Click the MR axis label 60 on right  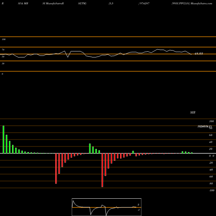pos(211,135)
